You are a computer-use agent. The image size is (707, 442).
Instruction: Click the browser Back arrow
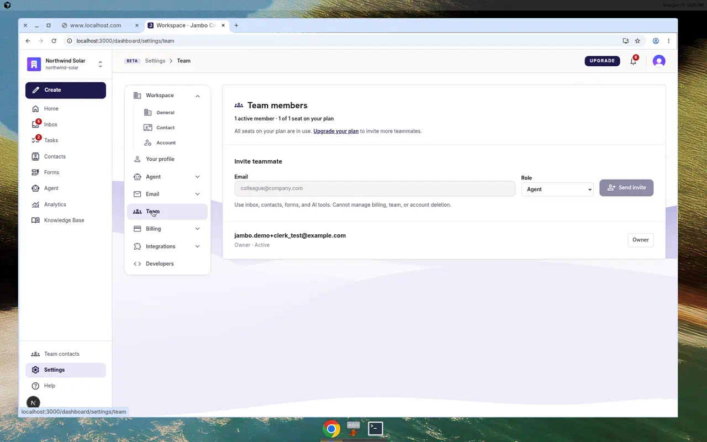click(x=28, y=41)
